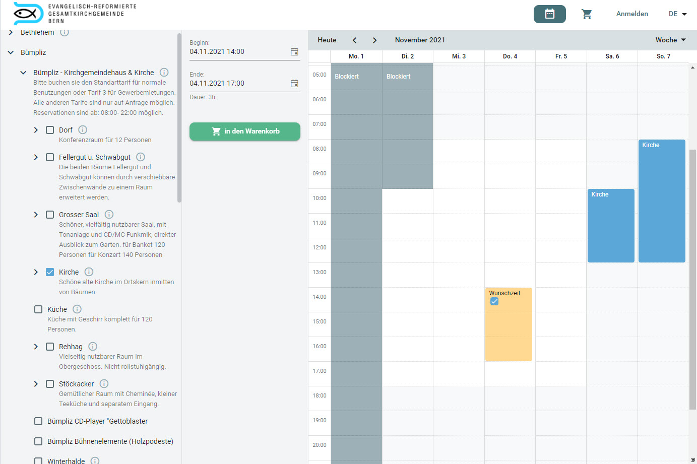Enable the Küche checkbox
Screen dimensions: 697x464
(x=38, y=309)
